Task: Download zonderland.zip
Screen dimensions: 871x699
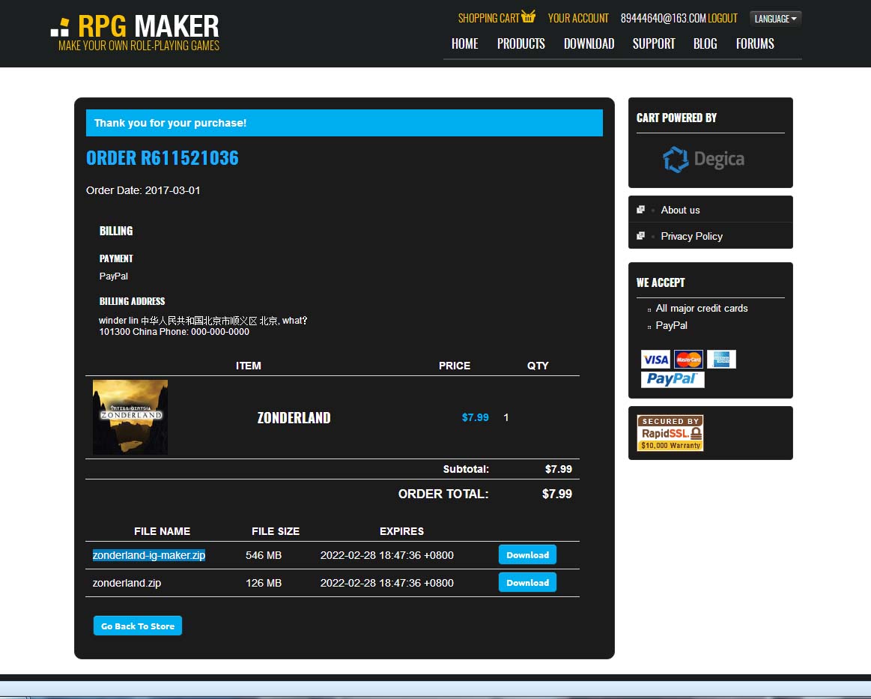Action: tap(527, 582)
